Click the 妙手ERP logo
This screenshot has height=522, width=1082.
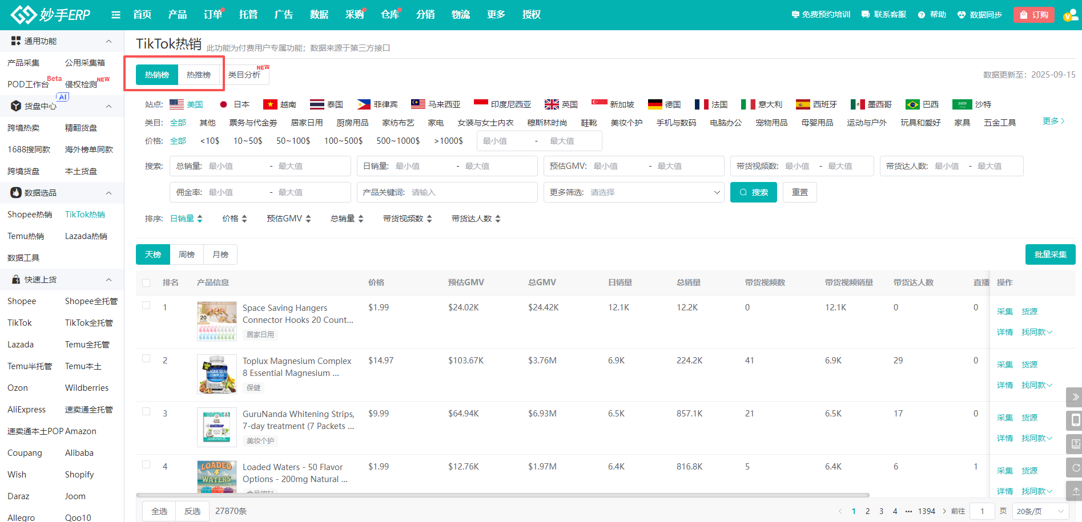coord(50,14)
